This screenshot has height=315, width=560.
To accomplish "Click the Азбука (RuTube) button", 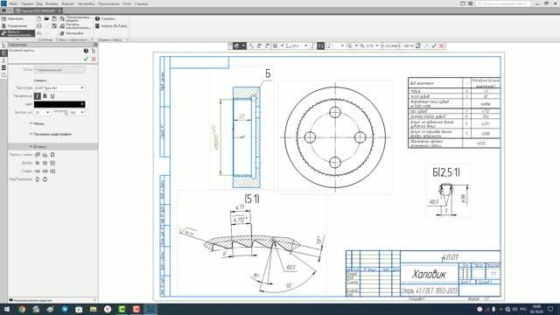I will click(111, 26).
